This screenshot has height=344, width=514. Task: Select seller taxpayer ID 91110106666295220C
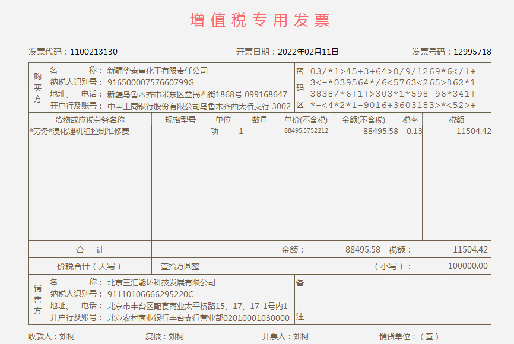150,294
